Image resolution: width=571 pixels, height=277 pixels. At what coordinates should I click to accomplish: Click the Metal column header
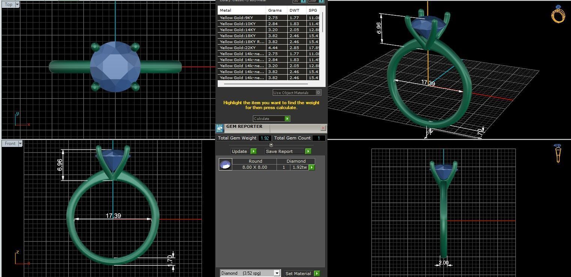(x=242, y=10)
